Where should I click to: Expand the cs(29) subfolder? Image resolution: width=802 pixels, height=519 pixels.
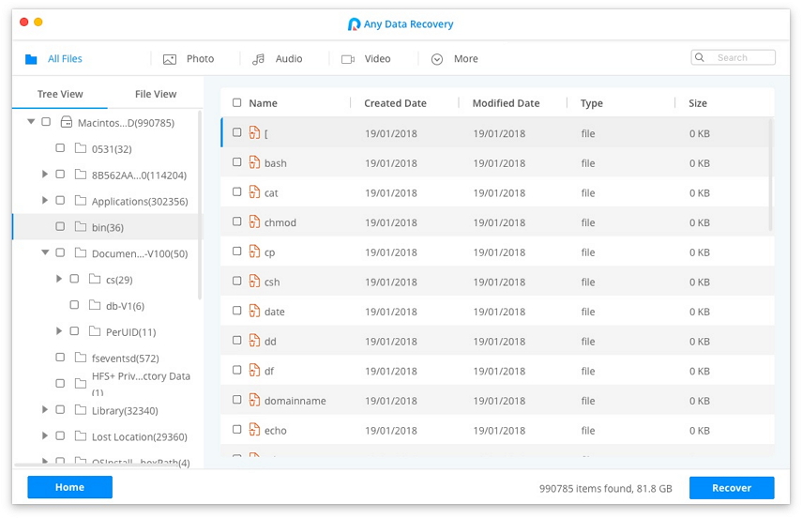[59, 279]
